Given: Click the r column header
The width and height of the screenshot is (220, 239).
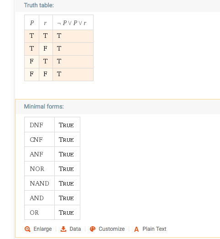Looking at the screenshot, I should pos(45,23).
